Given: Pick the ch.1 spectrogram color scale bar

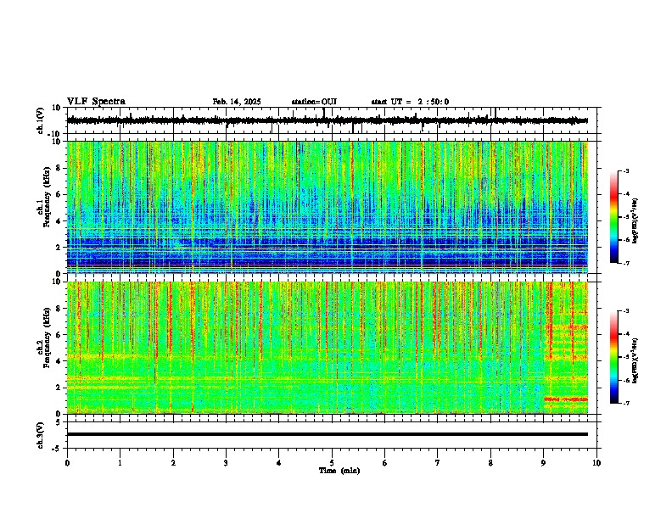Looking at the screenshot, I should coord(614,217).
